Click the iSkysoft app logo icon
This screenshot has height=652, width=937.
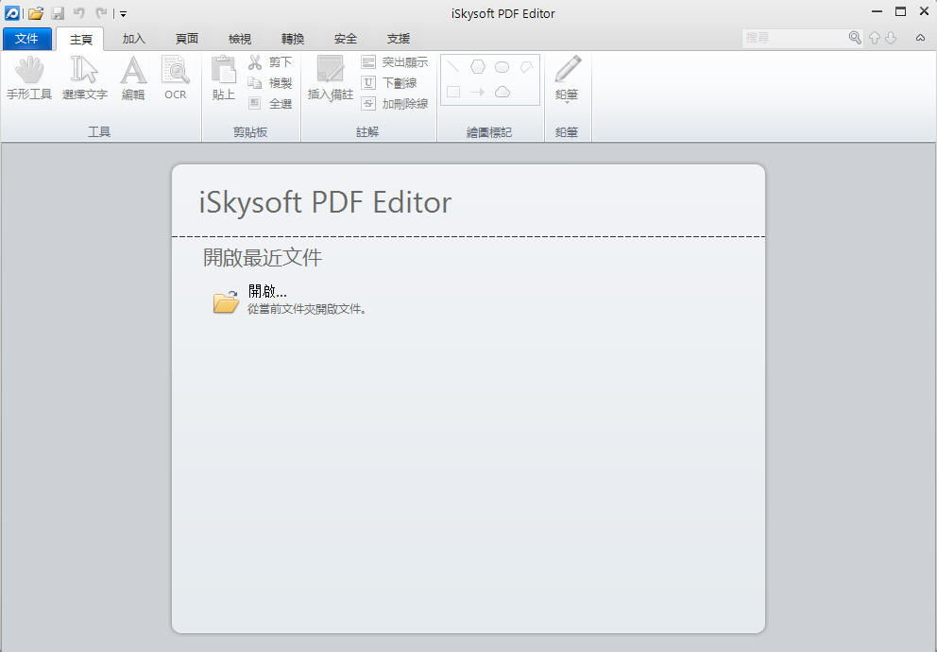click(x=11, y=12)
